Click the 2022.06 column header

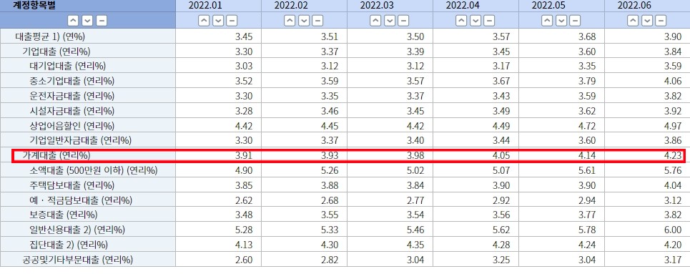[634, 6]
